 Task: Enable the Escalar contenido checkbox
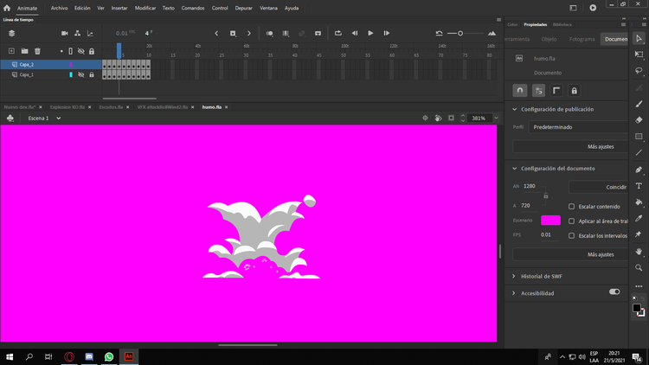tap(572, 206)
